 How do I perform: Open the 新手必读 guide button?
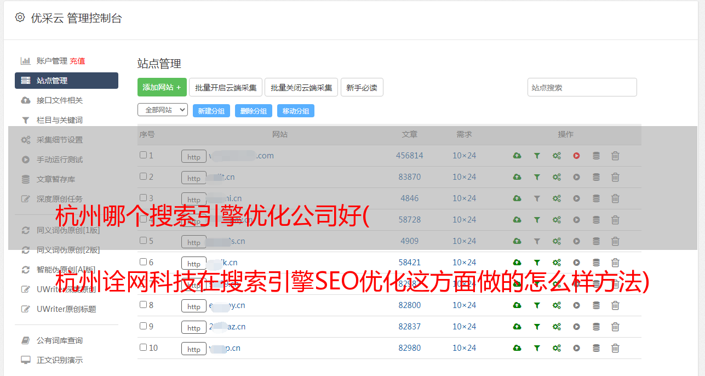pos(362,87)
